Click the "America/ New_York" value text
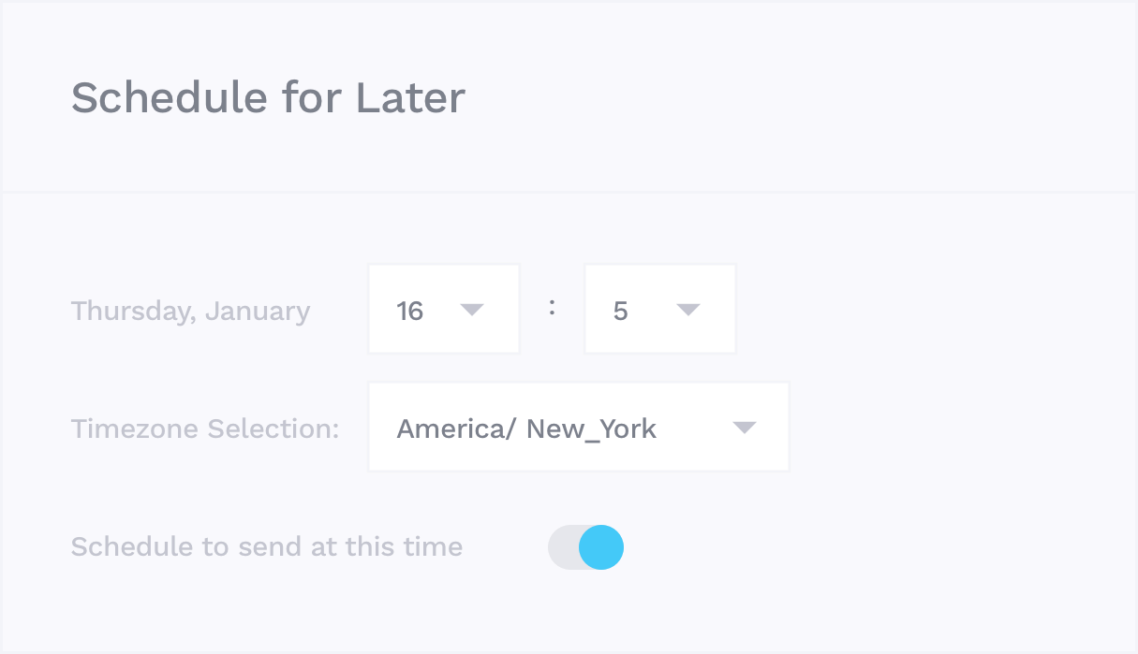This screenshot has height=654, width=1138. coord(526,429)
